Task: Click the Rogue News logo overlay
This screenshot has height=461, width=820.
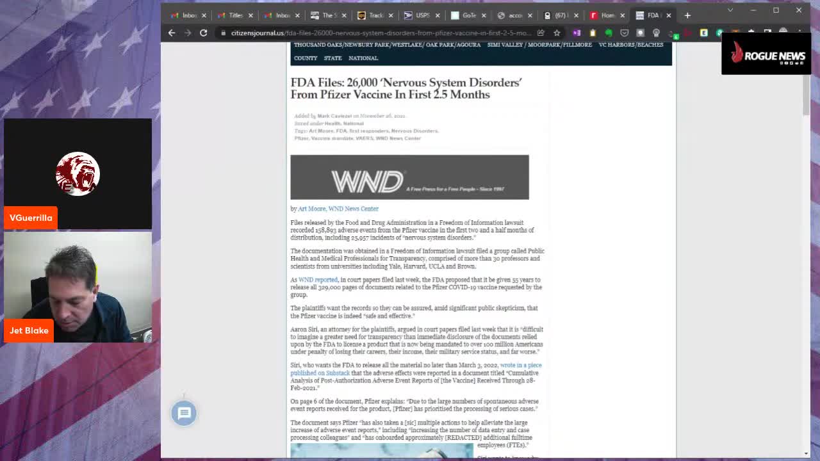Action: tap(766, 54)
